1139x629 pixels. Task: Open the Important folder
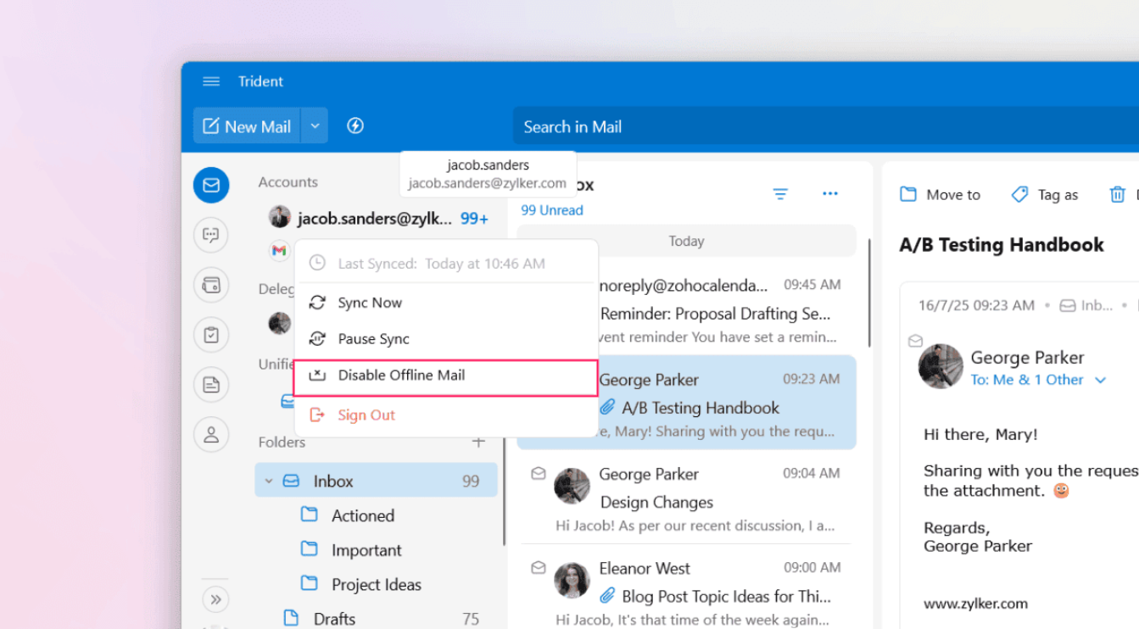click(366, 550)
